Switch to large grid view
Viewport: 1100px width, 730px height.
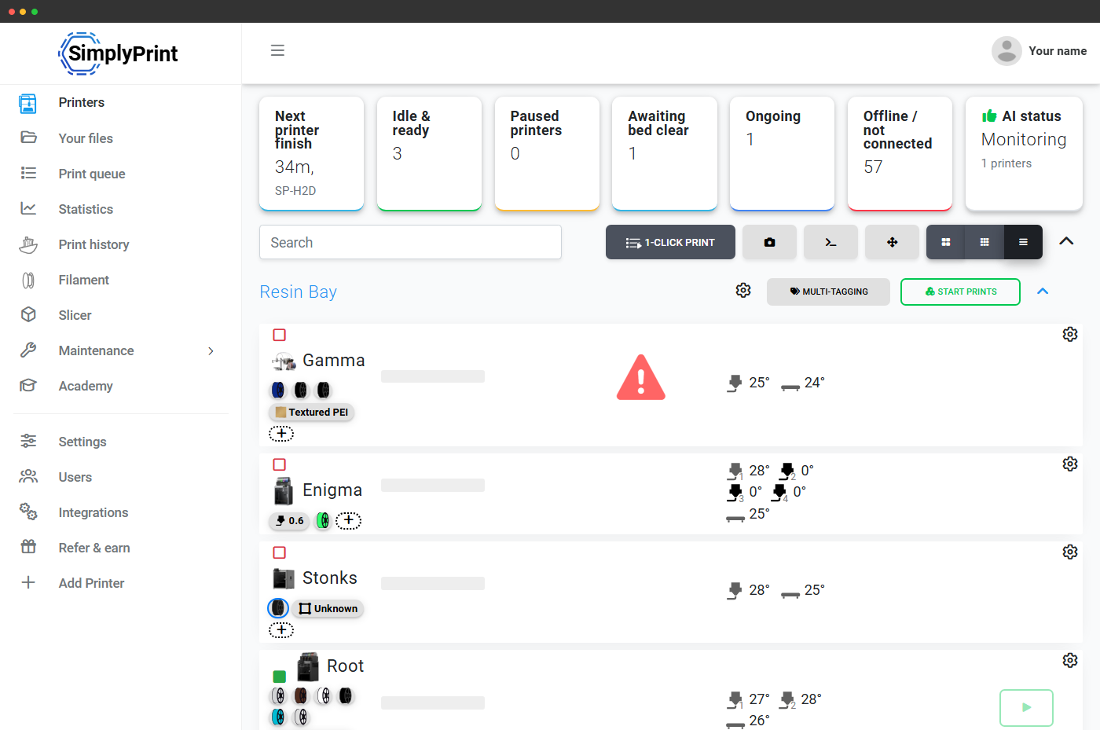tap(946, 242)
